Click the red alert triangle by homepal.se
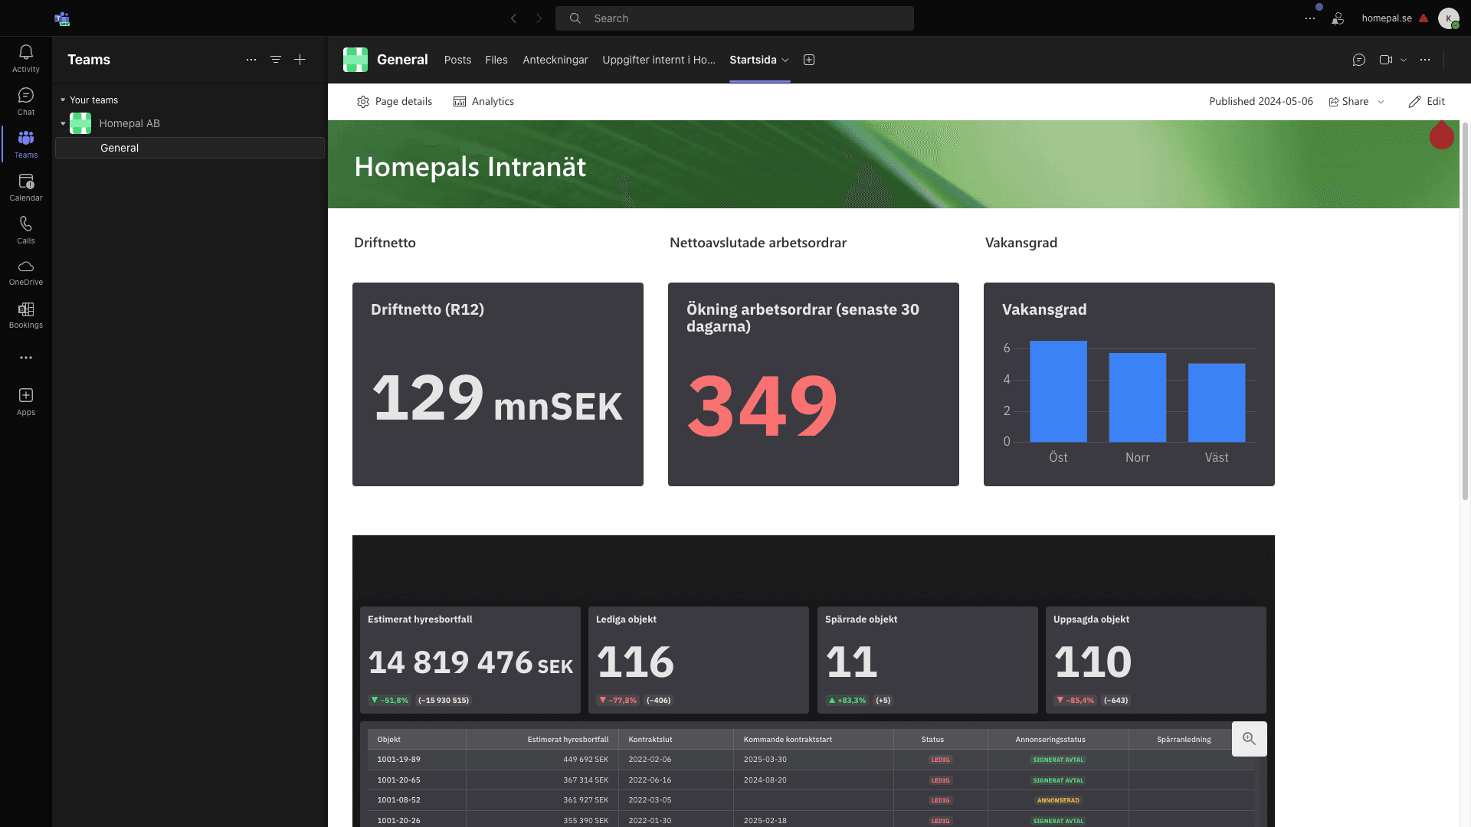The height and width of the screenshot is (827, 1471). click(x=1423, y=18)
